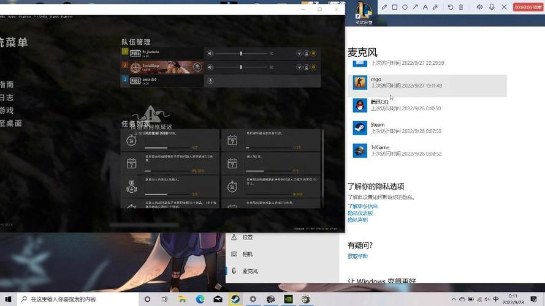
Task: Select the 至桌面 item in PUBG menu
Action: 11,123
